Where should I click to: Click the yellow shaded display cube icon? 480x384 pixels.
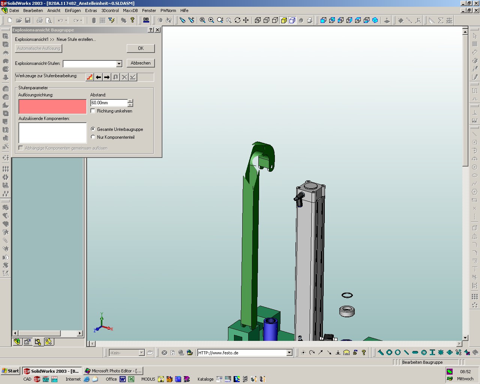click(x=284, y=20)
